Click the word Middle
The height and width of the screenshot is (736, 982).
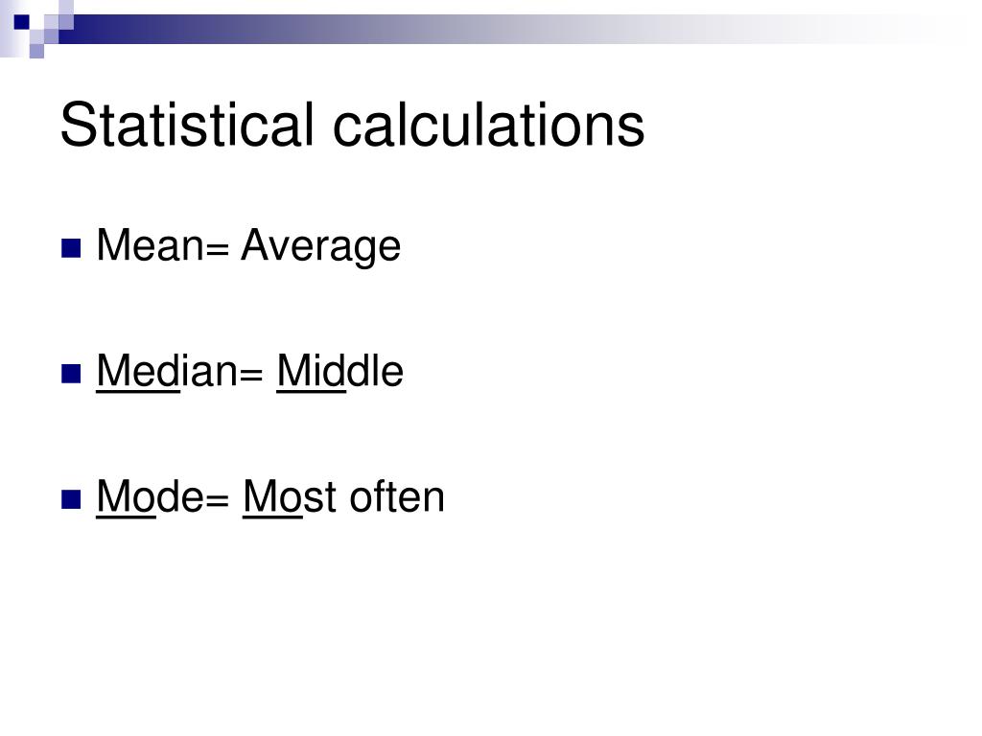[x=340, y=371]
